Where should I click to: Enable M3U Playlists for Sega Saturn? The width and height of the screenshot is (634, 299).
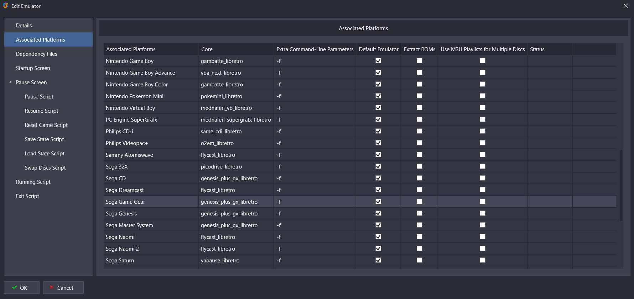click(x=483, y=260)
